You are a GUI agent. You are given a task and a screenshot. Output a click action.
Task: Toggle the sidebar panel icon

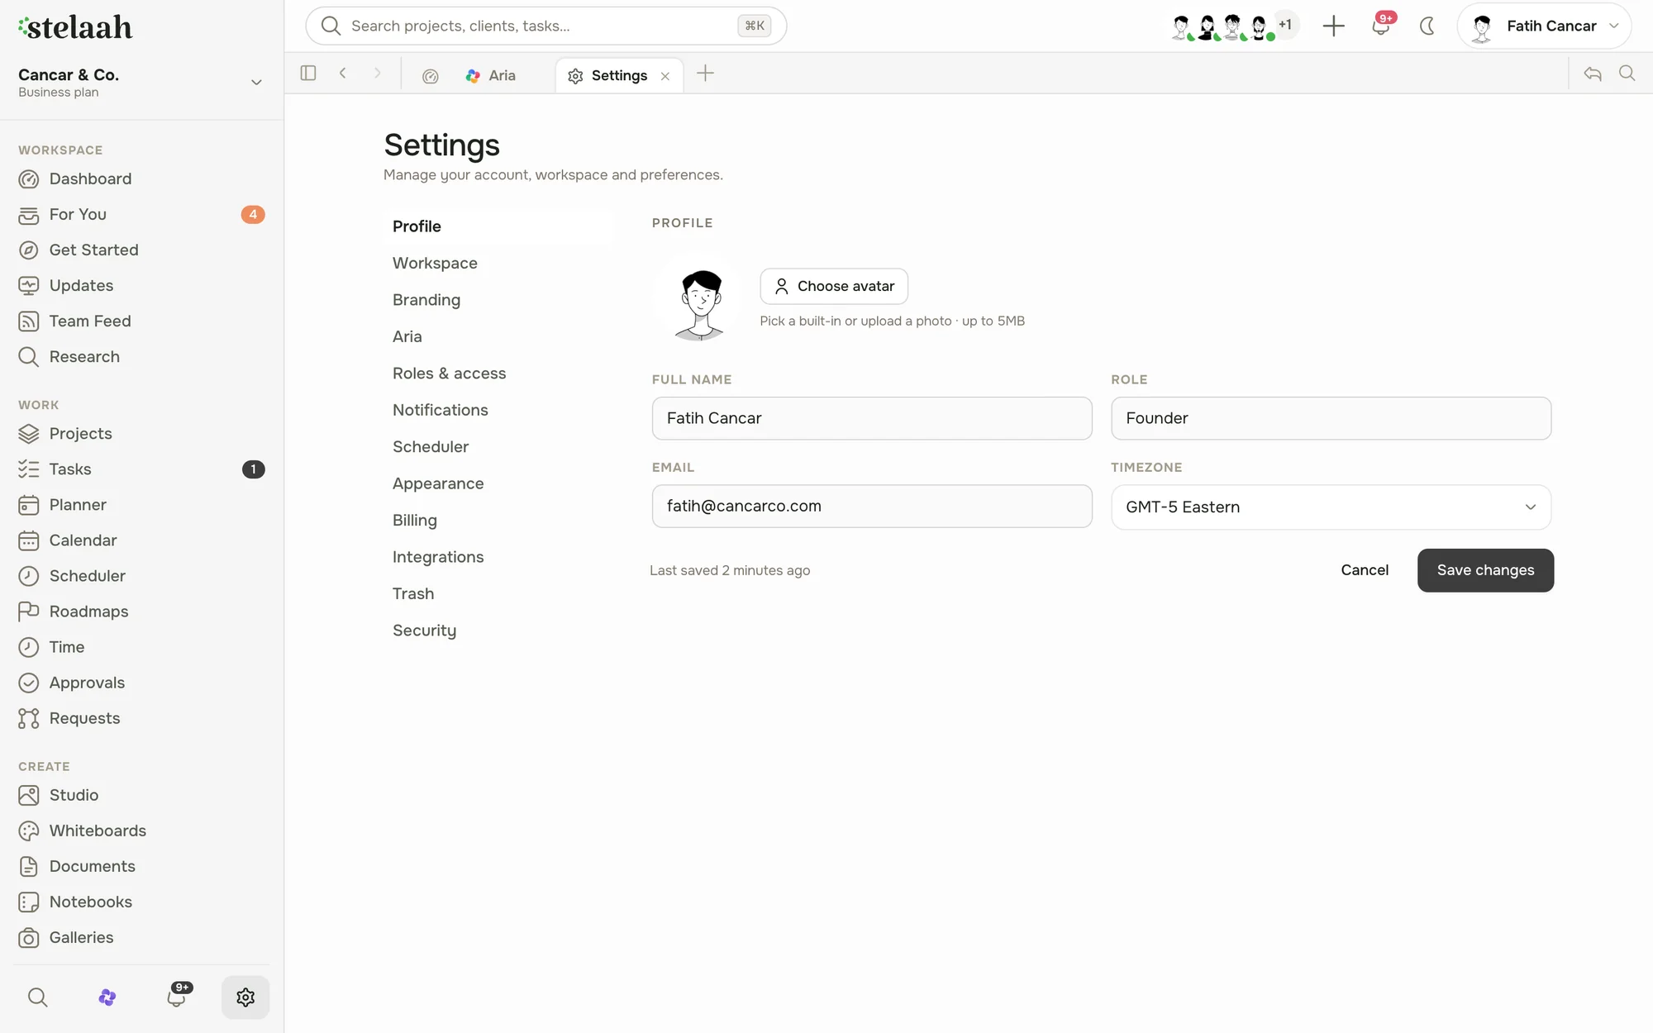pyautogui.click(x=308, y=73)
